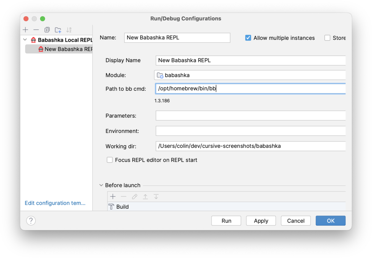The height and width of the screenshot is (258, 372).
Task: Click into the Path to bb cmd field
Action: (251, 89)
